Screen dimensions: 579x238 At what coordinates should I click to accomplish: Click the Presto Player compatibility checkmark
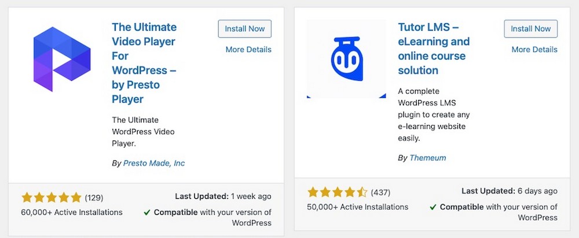click(146, 213)
